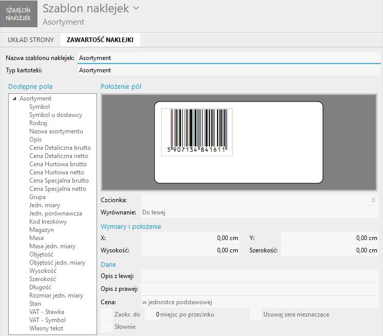The image size is (383, 336).
Task: Select the barcode field on the label preview
Action: click(x=197, y=132)
